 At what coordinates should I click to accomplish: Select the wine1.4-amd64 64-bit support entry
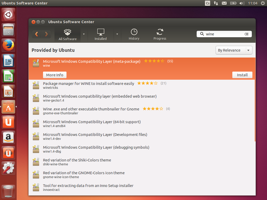[92, 124]
